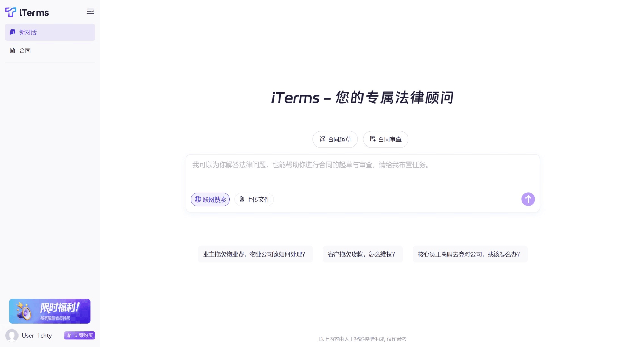The image size is (617, 347).
Task: Click the pen icon in 合同起草
Action: click(x=322, y=139)
